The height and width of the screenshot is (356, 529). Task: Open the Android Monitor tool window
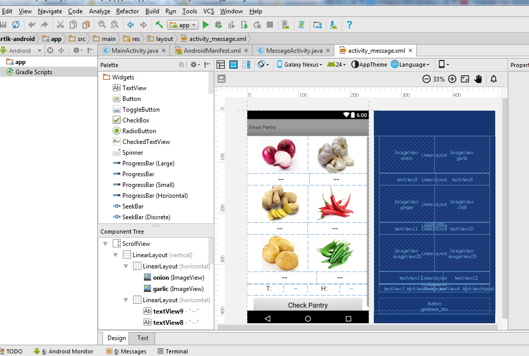(64, 351)
